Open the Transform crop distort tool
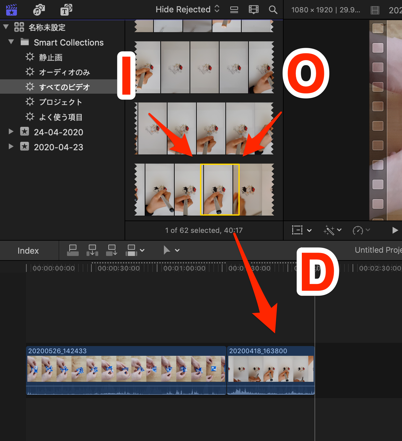Screen dimensions: 402x441 (x=297, y=230)
